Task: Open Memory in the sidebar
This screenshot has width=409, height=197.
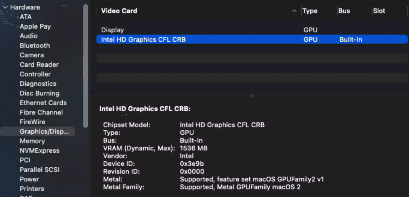Action: pyautogui.click(x=32, y=141)
